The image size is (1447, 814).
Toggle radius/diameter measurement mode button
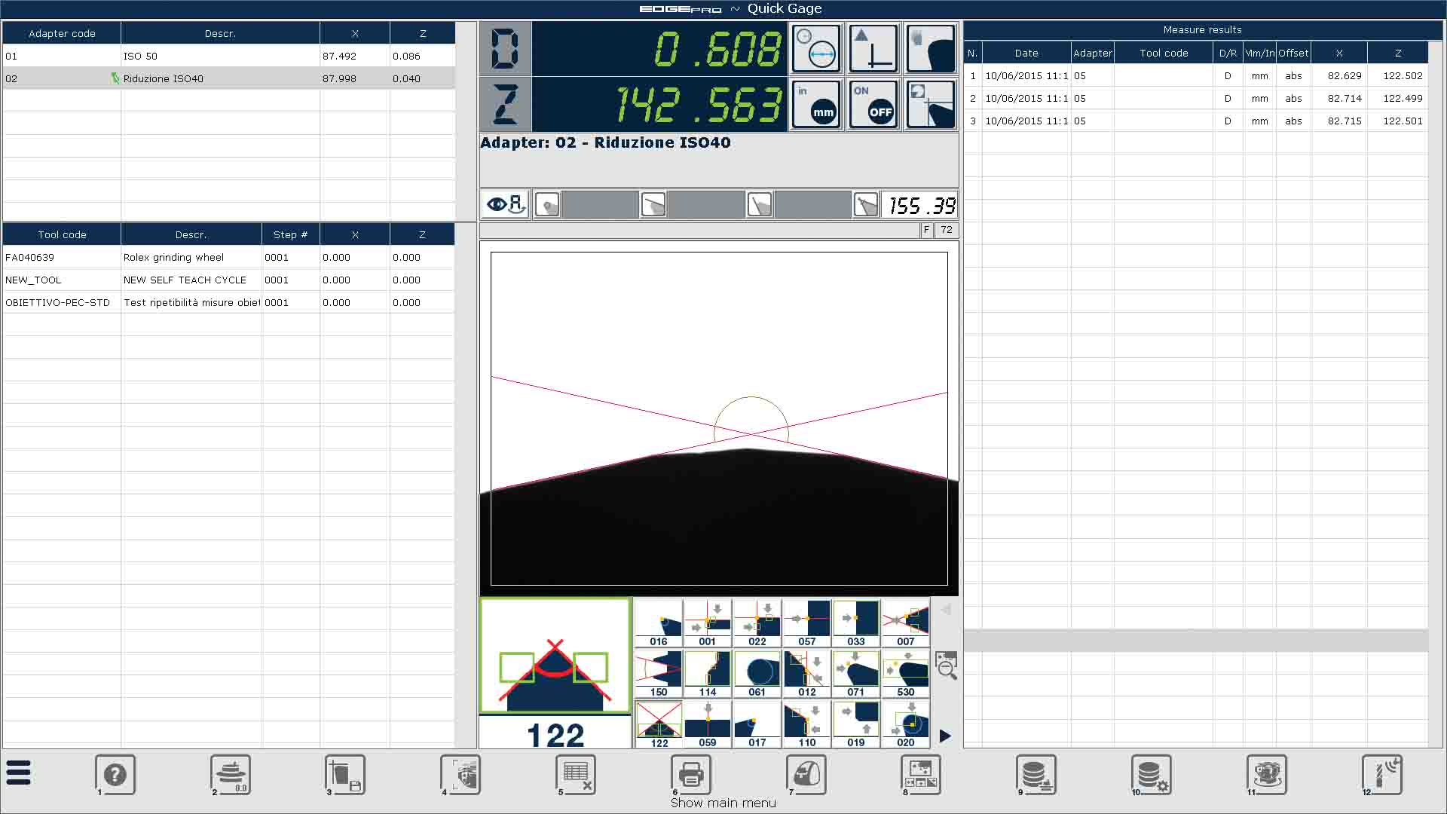click(x=816, y=49)
